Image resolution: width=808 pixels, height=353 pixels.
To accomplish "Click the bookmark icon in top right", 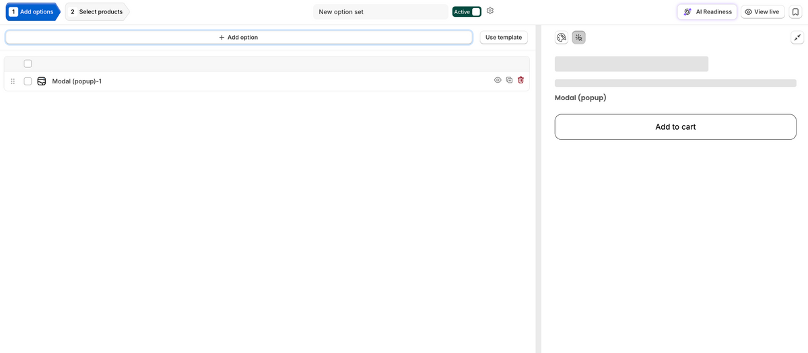I will click(x=795, y=11).
